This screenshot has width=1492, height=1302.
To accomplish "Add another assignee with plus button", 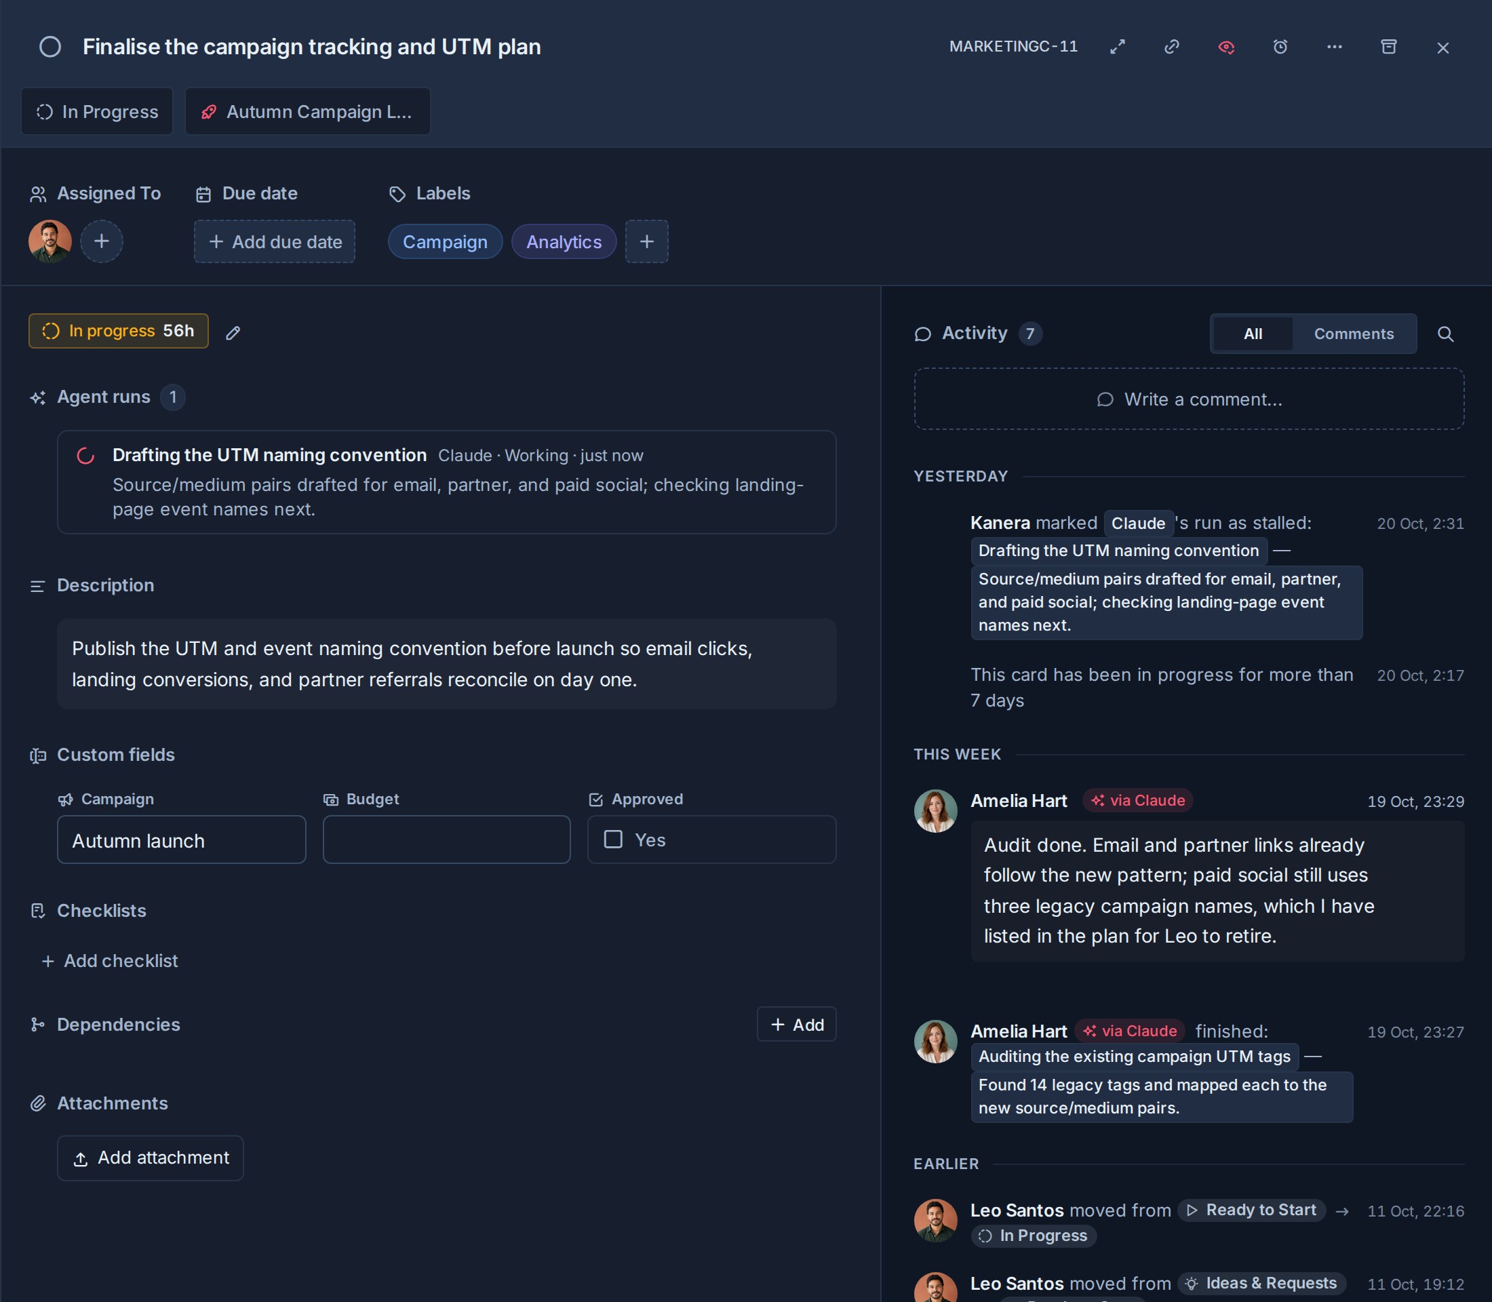I will 102,241.
